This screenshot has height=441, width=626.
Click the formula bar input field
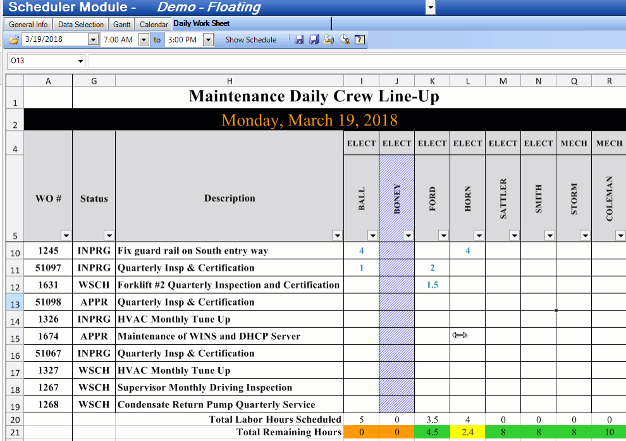(x=357, y=61)
